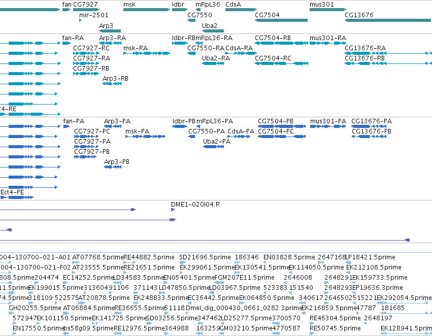Viewport: 432px width, 336px height.
Task: Select the CG13676 gene feature
Action: (388, 20)
